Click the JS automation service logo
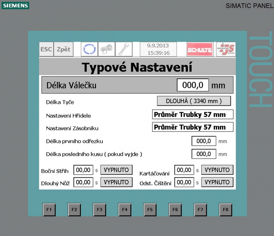Screen dimensions: 274x236 tap(226, 49)
